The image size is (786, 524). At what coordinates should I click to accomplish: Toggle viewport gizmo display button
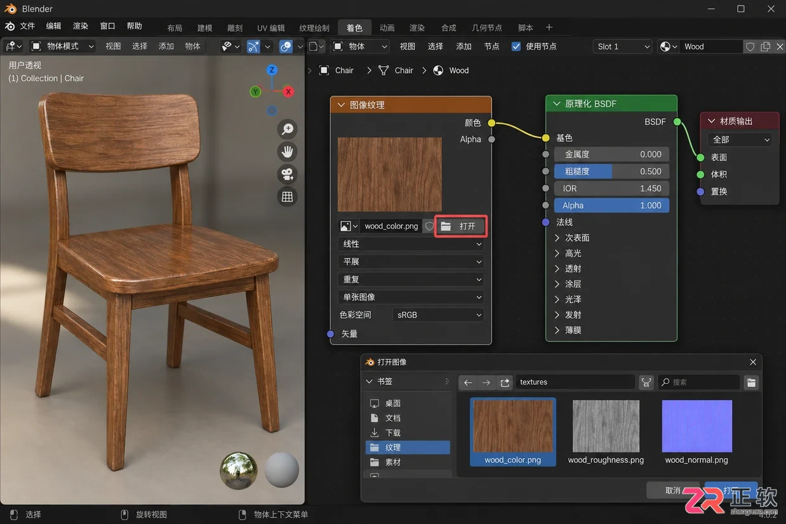[x=253, y=46]
